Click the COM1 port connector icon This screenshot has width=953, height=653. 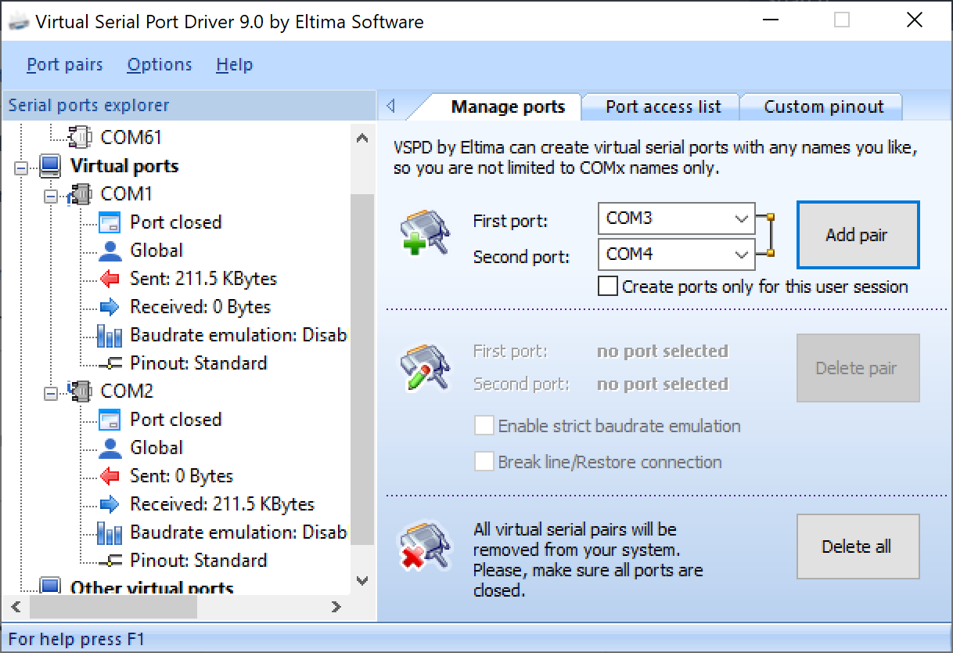coord(80,193)
